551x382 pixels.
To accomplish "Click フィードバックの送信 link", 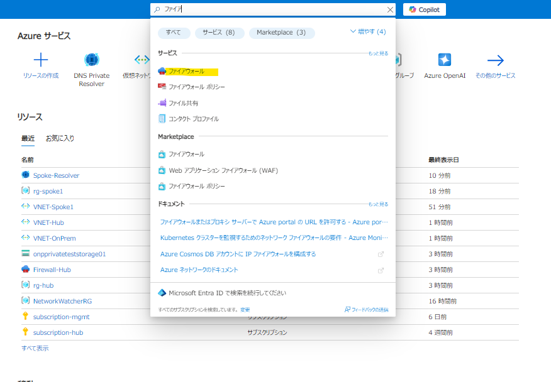I will click(x=367, y=309).
